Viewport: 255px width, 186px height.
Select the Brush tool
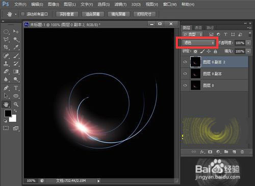click(x=16, y=56)
